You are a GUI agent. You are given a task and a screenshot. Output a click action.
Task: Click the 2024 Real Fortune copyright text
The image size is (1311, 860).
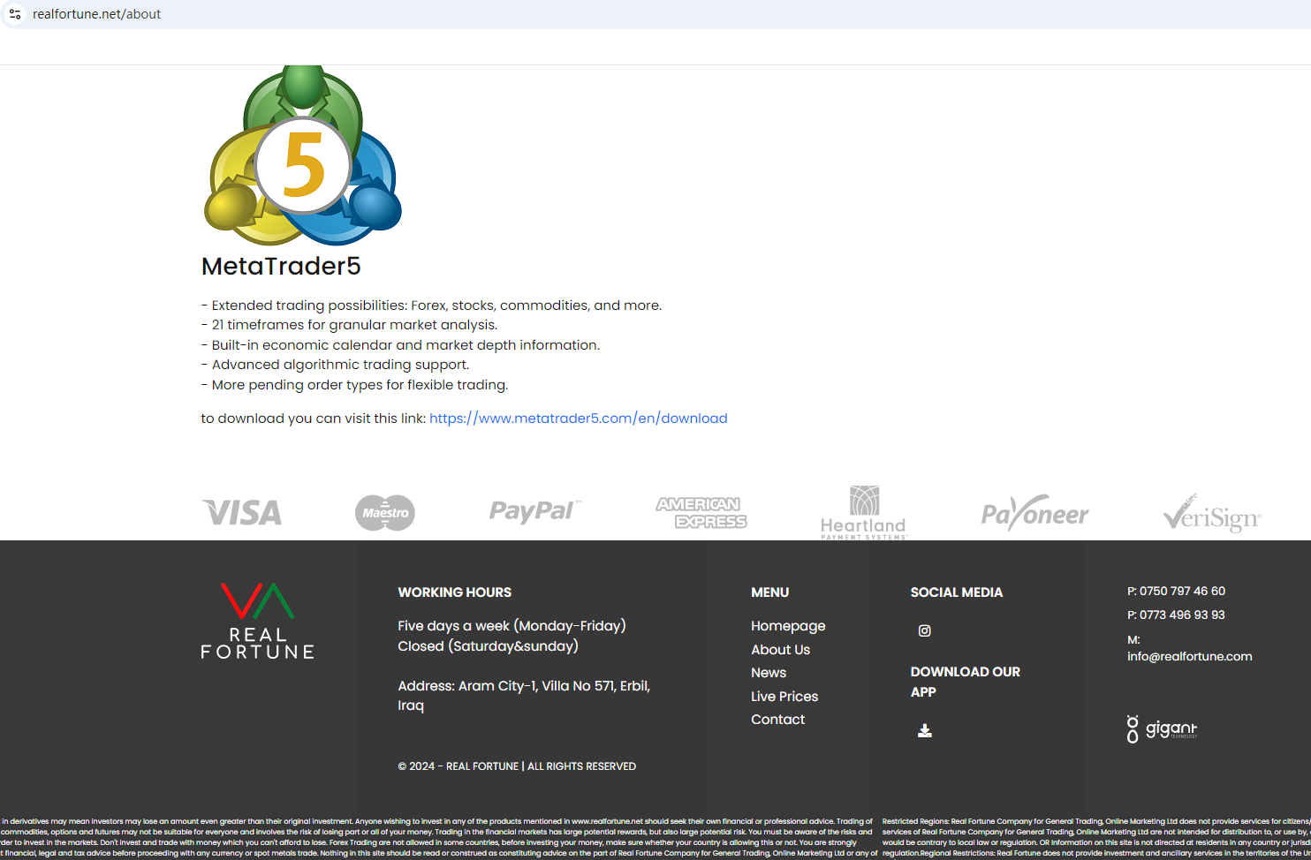click(517, 766)
